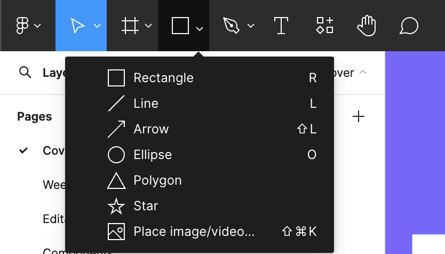This screenshot has height=254, width=445.
Task: Open the Resources components icon
Action: coord(324,26)
